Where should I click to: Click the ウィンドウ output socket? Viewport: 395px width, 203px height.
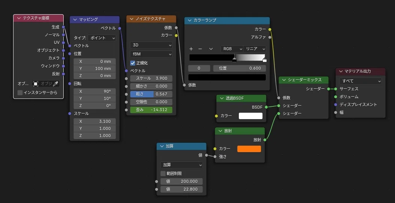click(x=63, y=66)
